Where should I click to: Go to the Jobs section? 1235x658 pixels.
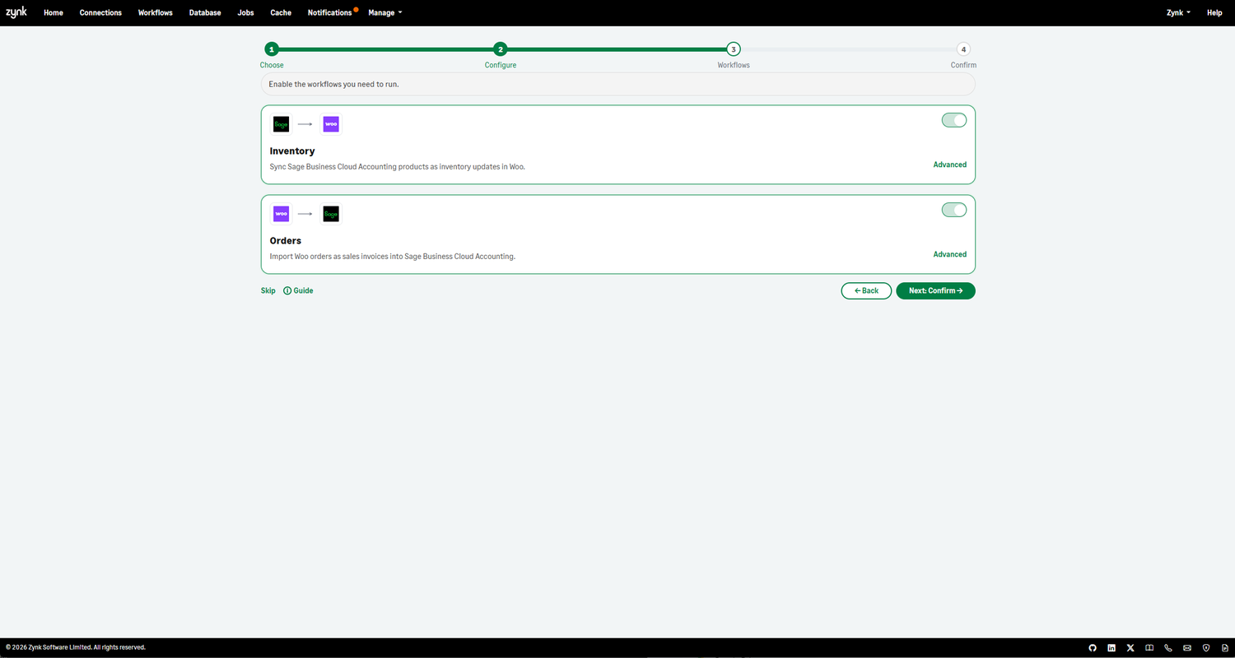(245, 12)
